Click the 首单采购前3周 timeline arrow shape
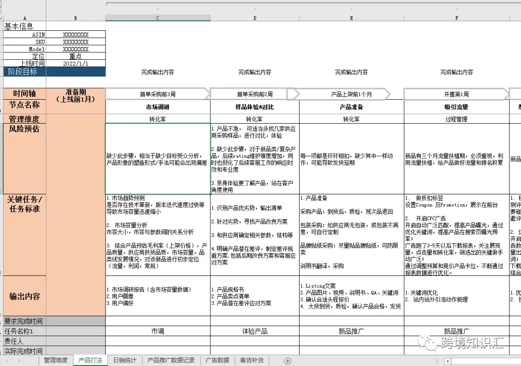521x366 pixels. click(x=158, y=94)
